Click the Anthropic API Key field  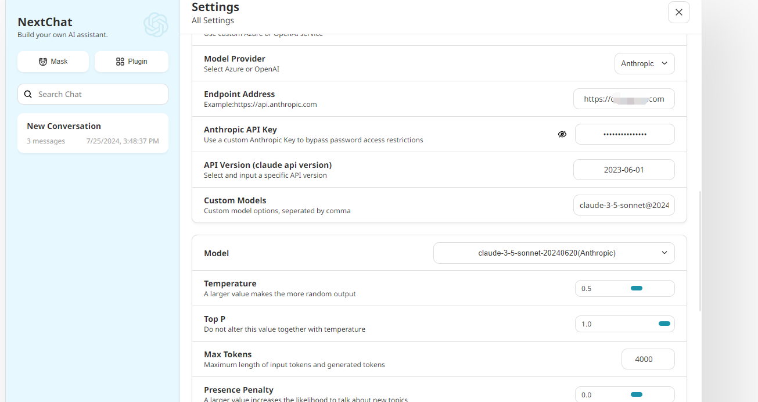click(x=625, y=134)
